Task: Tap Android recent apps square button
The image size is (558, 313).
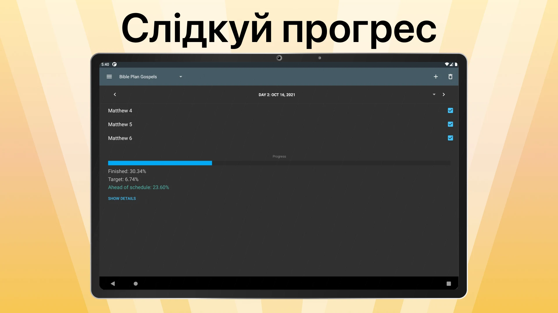Action: coord(449,284)
